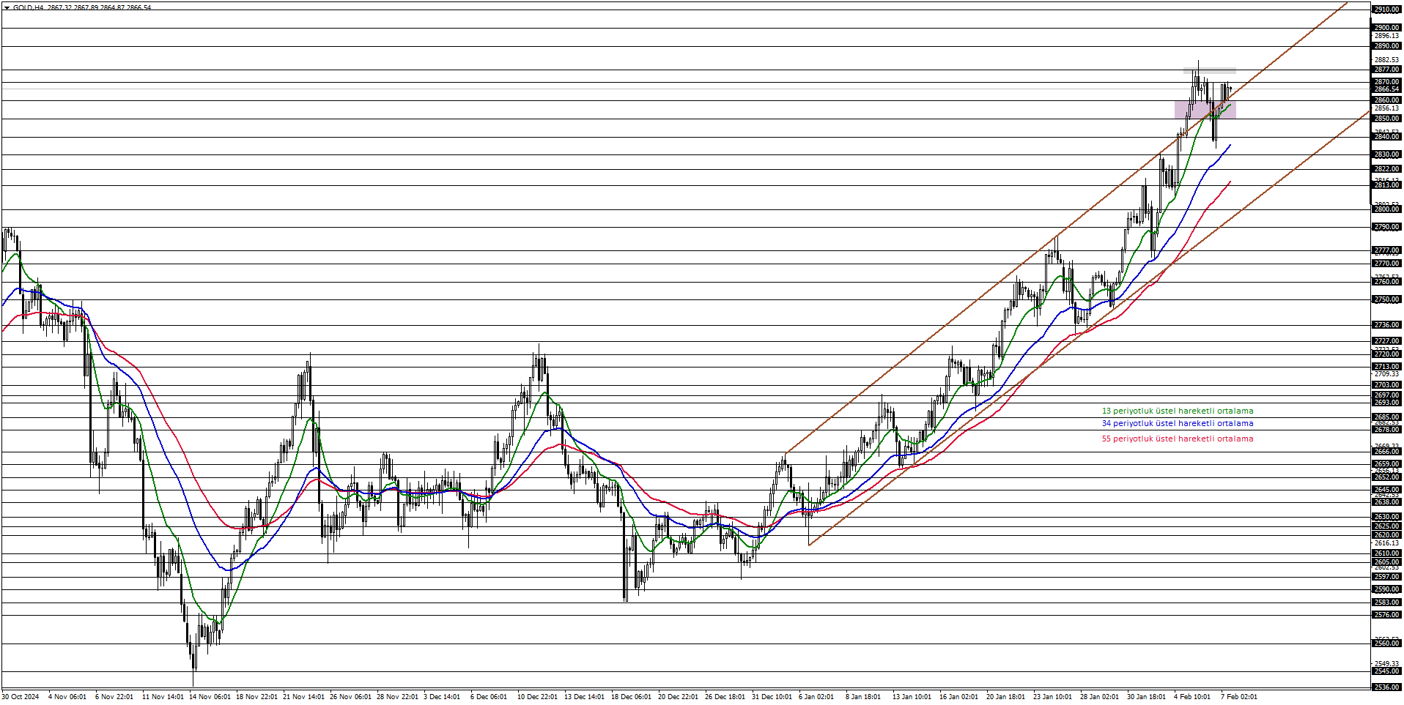Click the 4 Nov 06:01 time label
1404x705 pixels.
pyautogui.click(x=67, y=697)
